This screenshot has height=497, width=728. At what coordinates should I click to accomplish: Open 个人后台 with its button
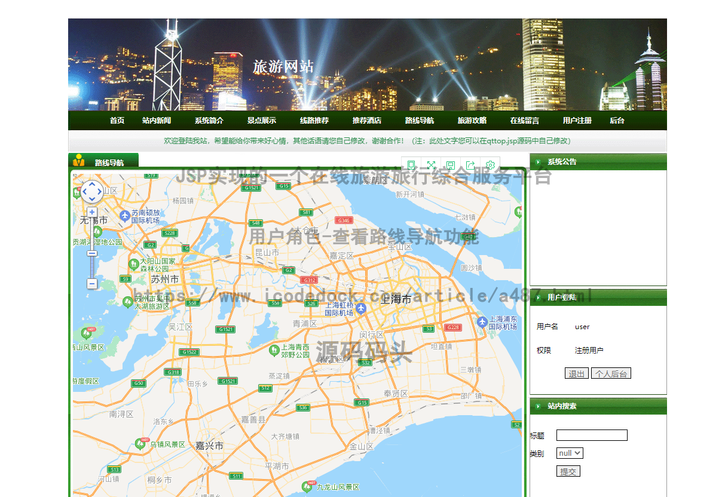click(x=611, y=373)
